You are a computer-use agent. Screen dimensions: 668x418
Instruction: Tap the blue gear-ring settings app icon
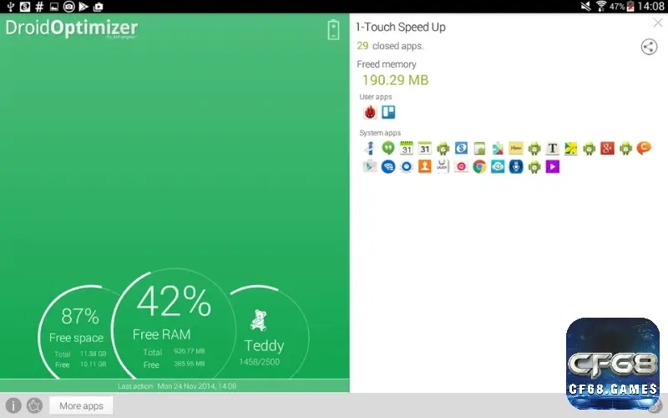pos(407,166)
